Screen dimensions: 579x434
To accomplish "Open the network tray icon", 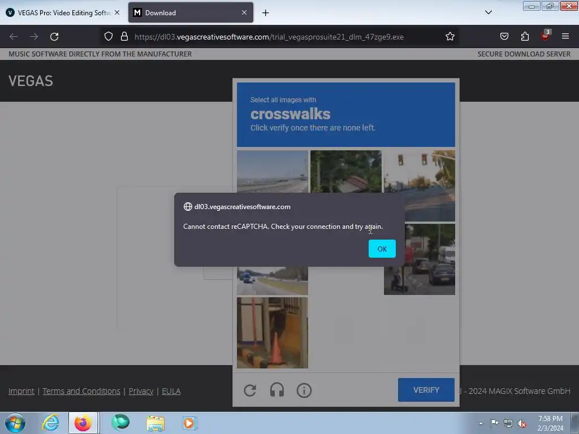I will click(x=508, y=423).
